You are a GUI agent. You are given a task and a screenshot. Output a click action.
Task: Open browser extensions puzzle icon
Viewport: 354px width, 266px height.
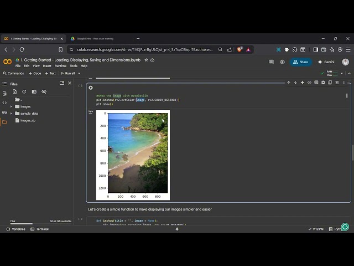click(x=295, y=49)
